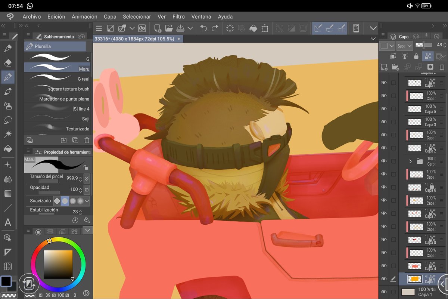This screenshot has height=299, width=448.
Task: Toggle the Lock Layer padlock
Action: point(416,56)
